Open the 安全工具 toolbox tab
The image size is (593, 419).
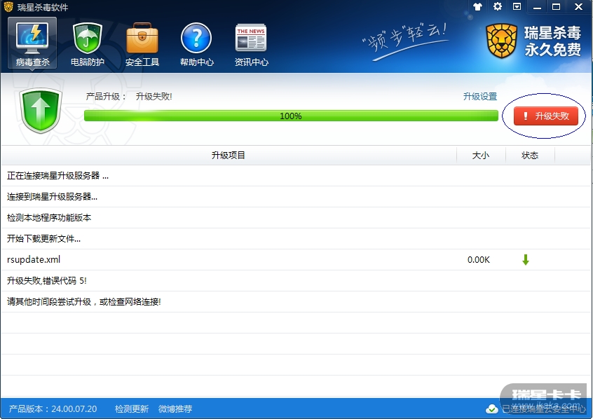142,45
